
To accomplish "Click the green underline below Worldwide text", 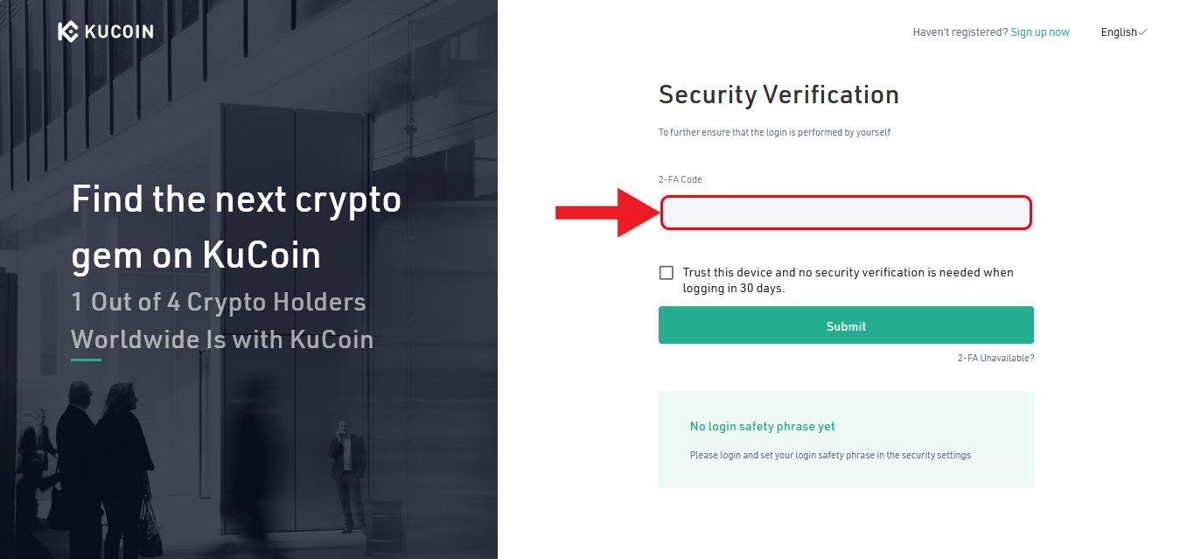I will pos(85,362).
